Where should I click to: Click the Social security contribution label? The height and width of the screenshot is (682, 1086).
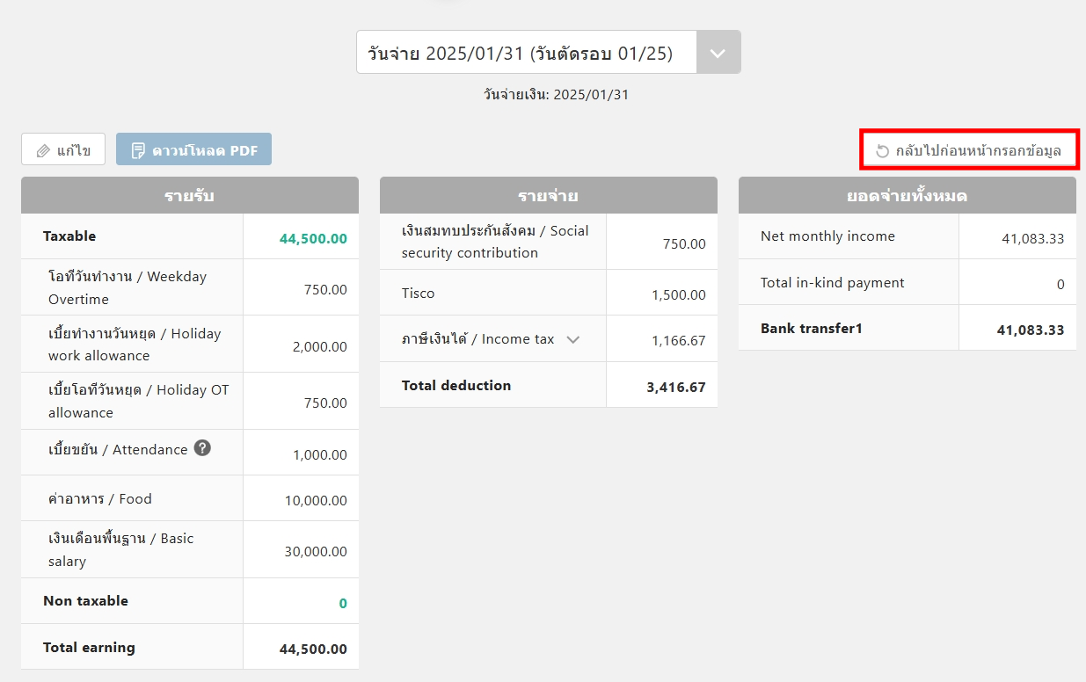494,242
